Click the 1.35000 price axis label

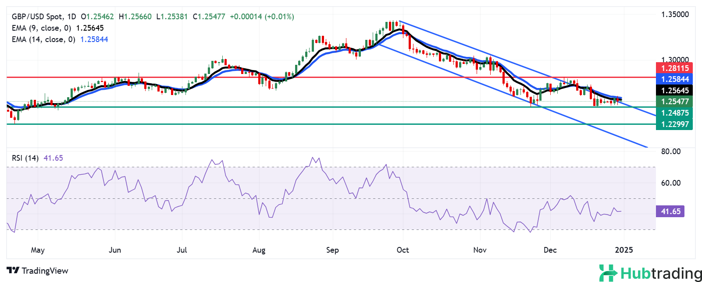tap(675, 14)
